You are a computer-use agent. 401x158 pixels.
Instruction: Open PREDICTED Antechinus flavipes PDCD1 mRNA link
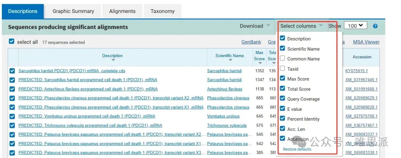click(88, 89)
